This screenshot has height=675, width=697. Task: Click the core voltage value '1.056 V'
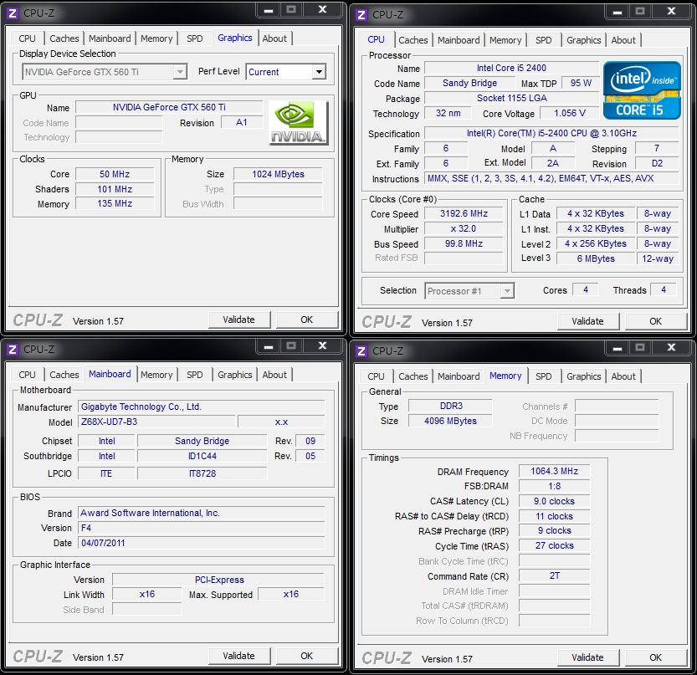570,113
